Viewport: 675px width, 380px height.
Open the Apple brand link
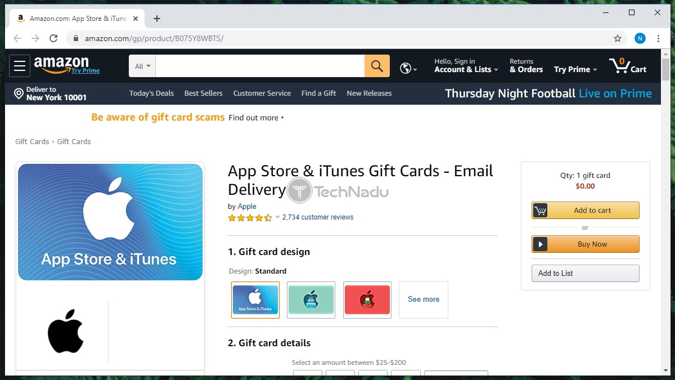tap(247, 207)
